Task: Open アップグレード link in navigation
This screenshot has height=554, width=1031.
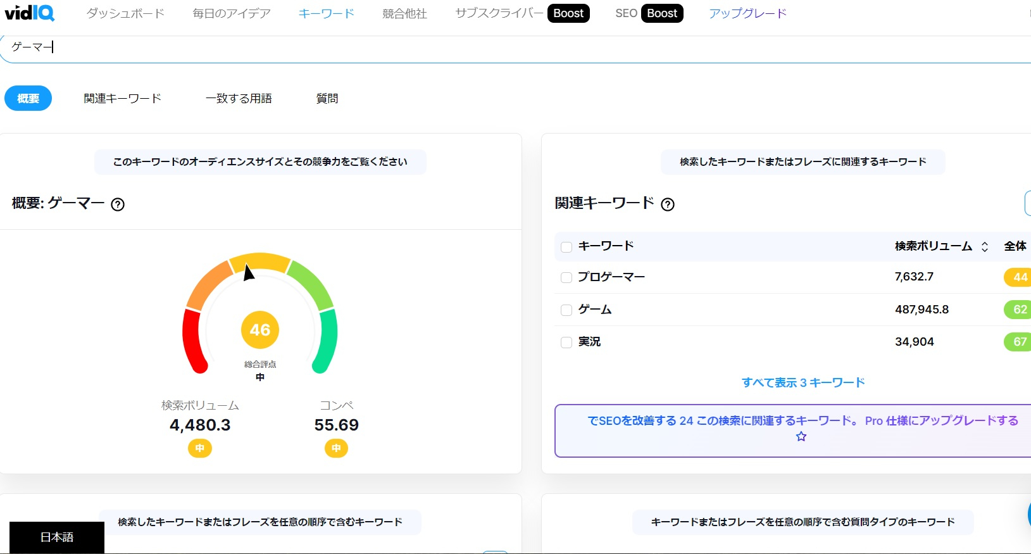Action: pyautogui.click(x=747, y=13)
